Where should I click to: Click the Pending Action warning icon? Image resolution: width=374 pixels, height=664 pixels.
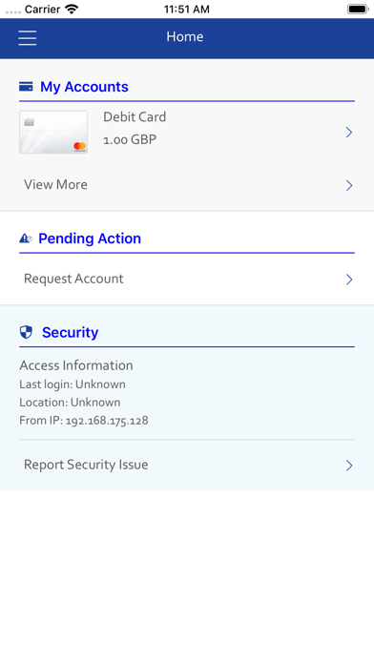pos(26,239)
